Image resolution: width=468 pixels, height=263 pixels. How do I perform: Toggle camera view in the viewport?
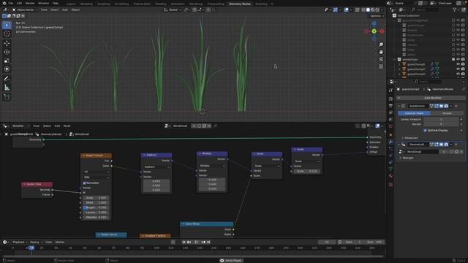(381, 59)
